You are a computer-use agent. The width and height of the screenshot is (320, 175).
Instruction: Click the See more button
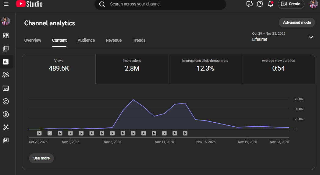click(41, 158)
